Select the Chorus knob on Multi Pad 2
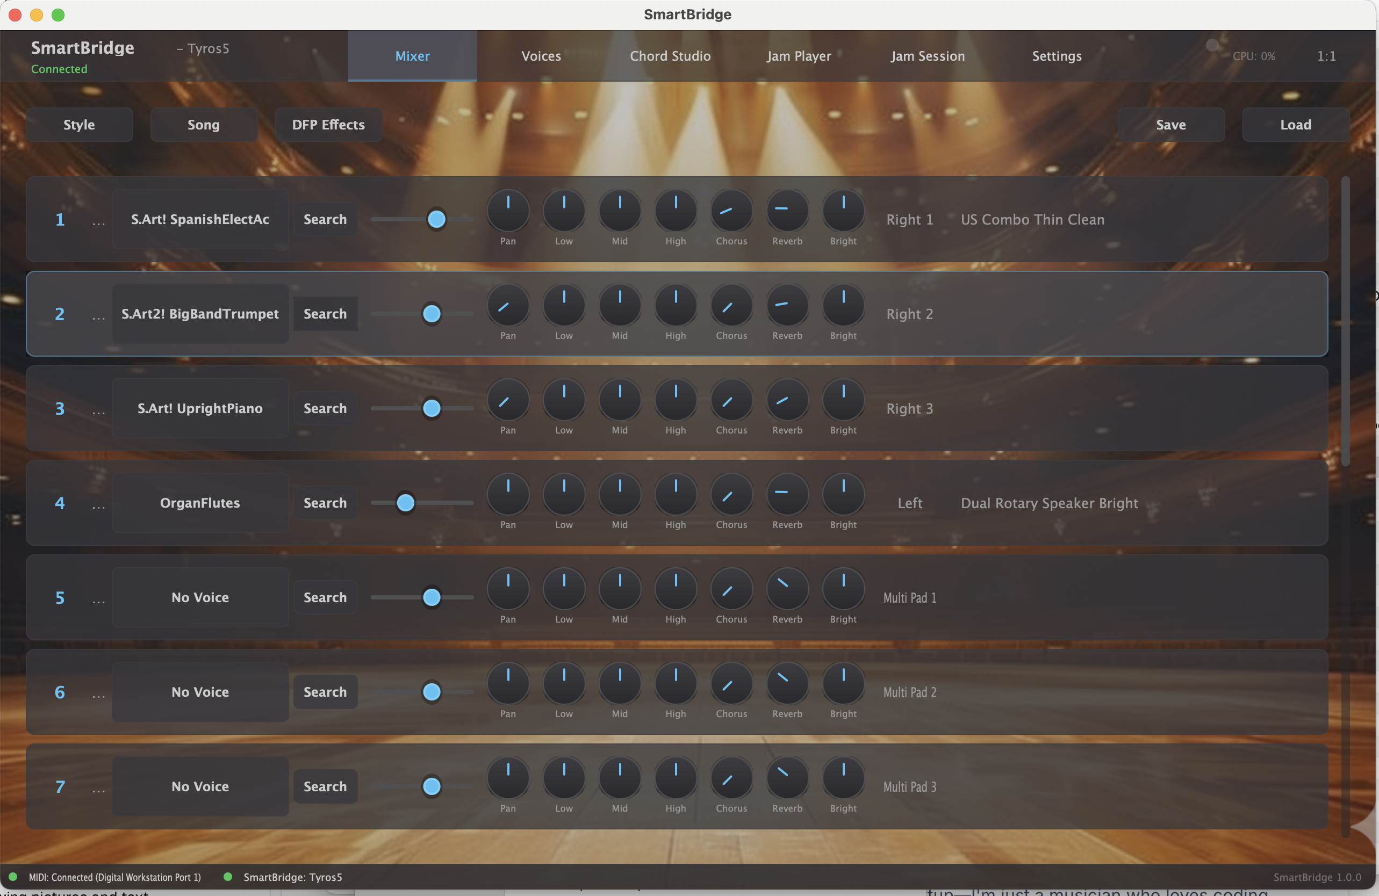The image size is (1379, 896). click(x=731, y=683)
